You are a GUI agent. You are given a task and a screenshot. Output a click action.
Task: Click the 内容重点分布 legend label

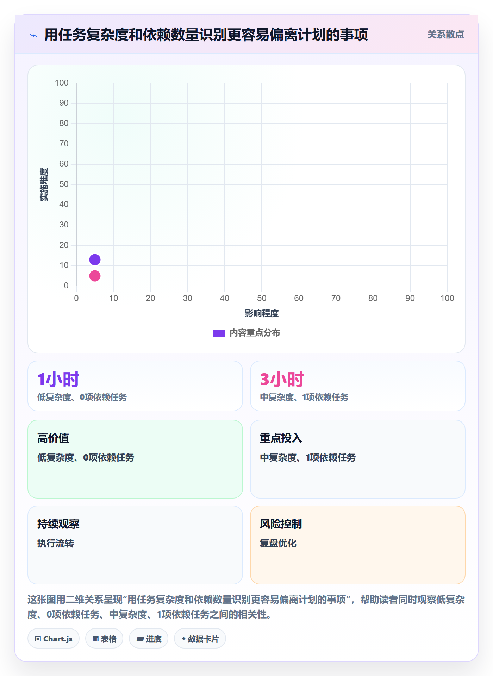255,333
